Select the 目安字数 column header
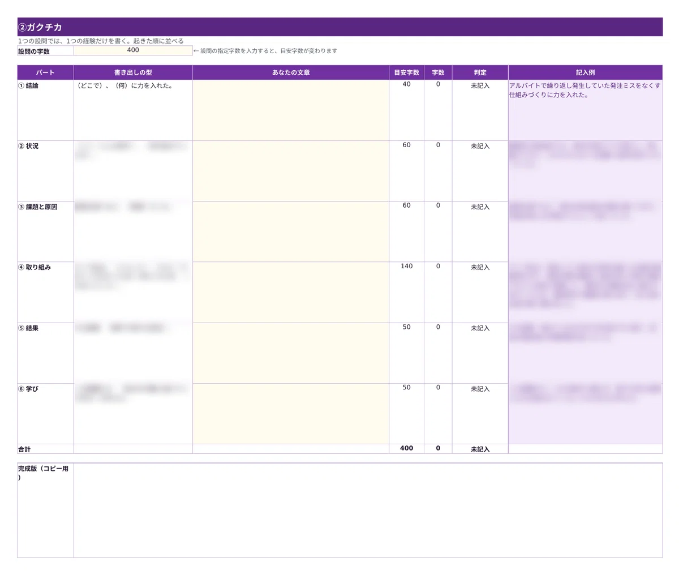Screen dimensions: 679x575 click(x=406, y=72)
